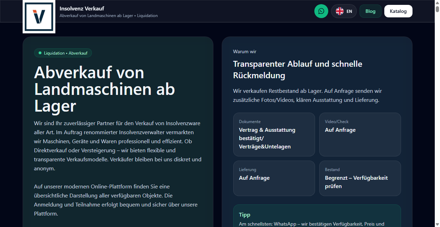Click the 'Insolvenz Verkauf' site title
Screen dimensions: 440x227
coord(82,8)
